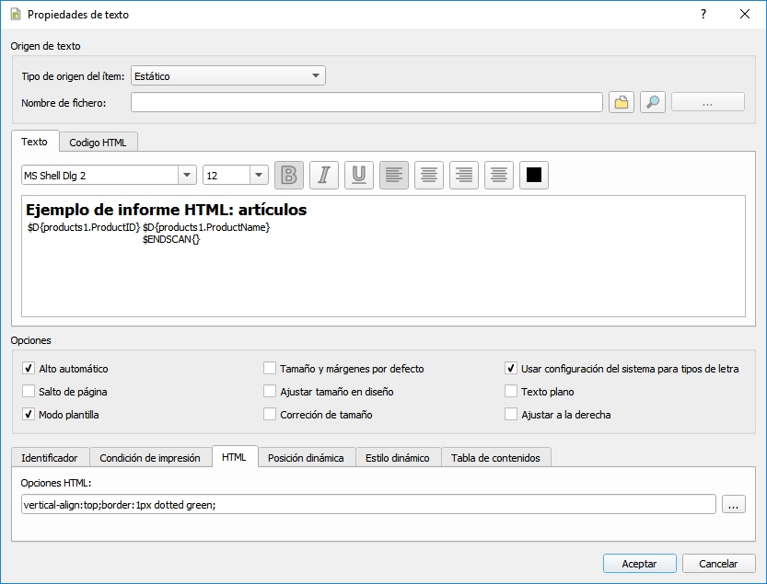Open the Estilo dinámico tab
The height and width of the screenshot is (584, 767).
397,457
